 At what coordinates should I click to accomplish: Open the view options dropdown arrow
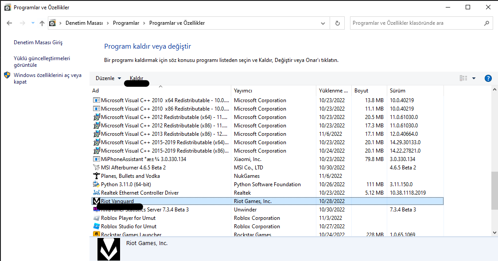[x=474, y=78]
